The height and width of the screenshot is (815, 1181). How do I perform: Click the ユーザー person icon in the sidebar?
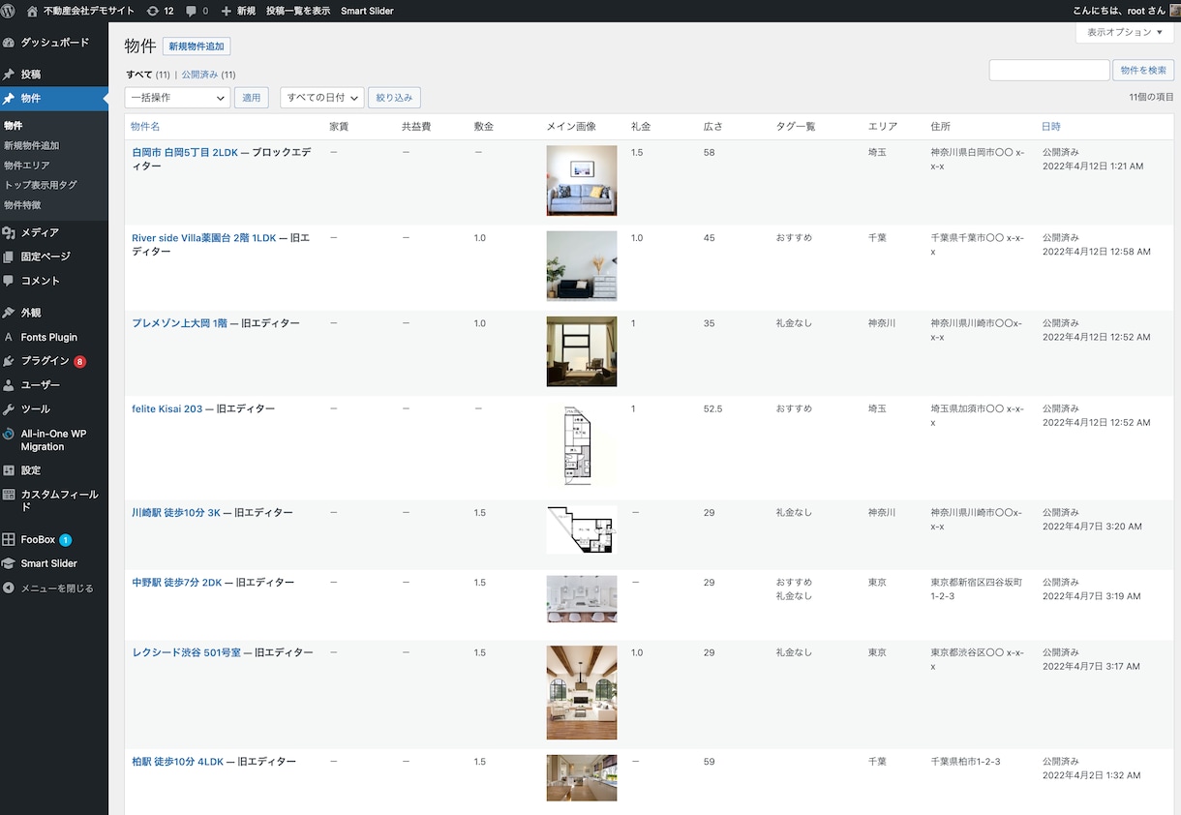(x=10, y=385)
